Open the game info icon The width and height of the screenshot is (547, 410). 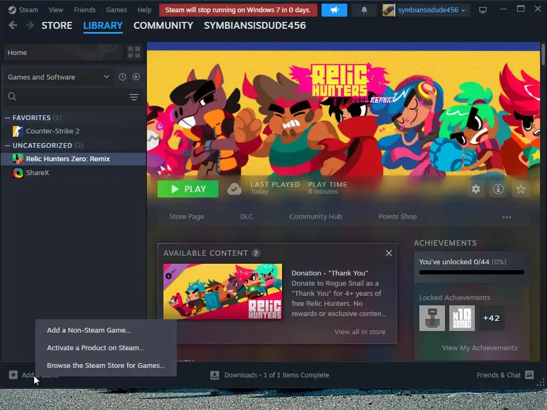(498, 189)
